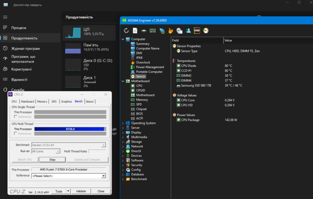Select Sensor node in AIDA64 tree
Image resolution: width=313 pixels, height=199 pixels.
138,76
